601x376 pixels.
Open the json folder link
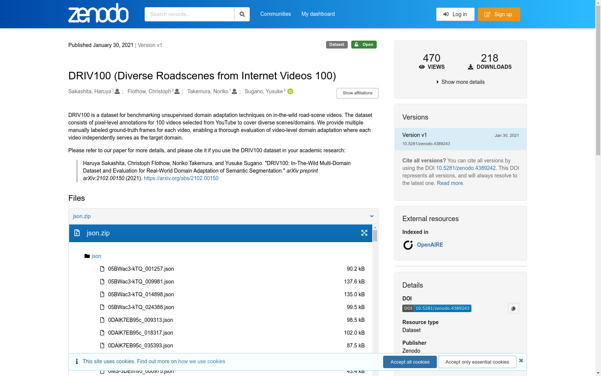click(97, 256)
